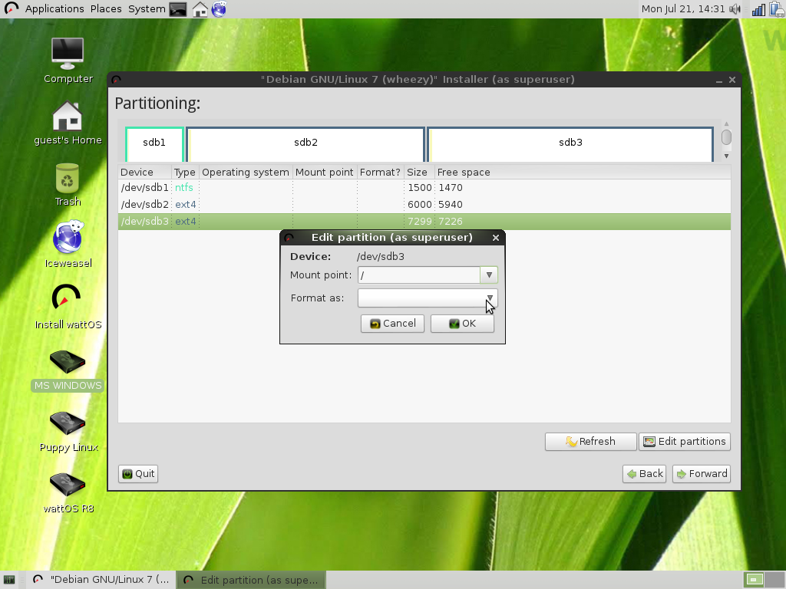The image size is (786, 589).
Task: Select the /dev/sdb1 table row
Action: pos(424,188)
